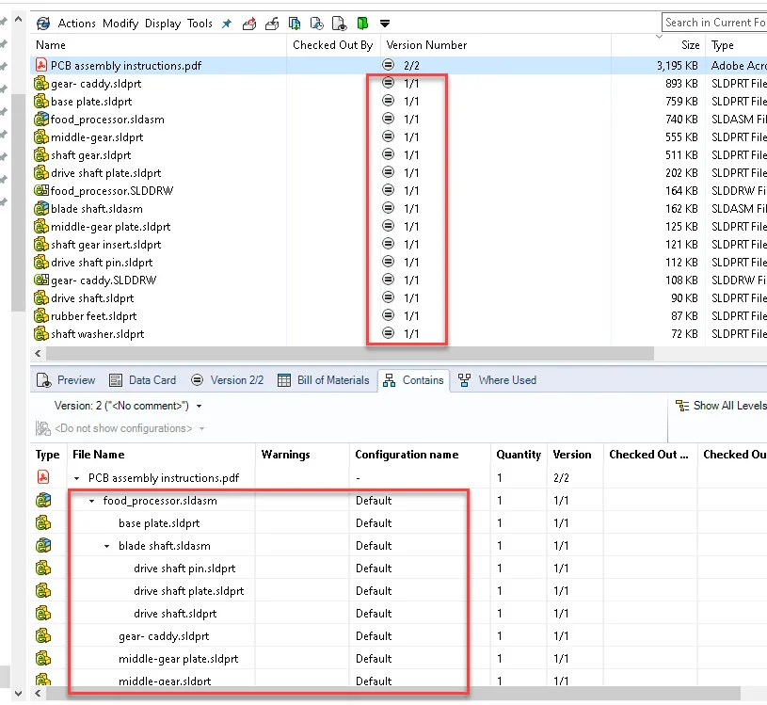Open the Actions menu

click(77, 23)
